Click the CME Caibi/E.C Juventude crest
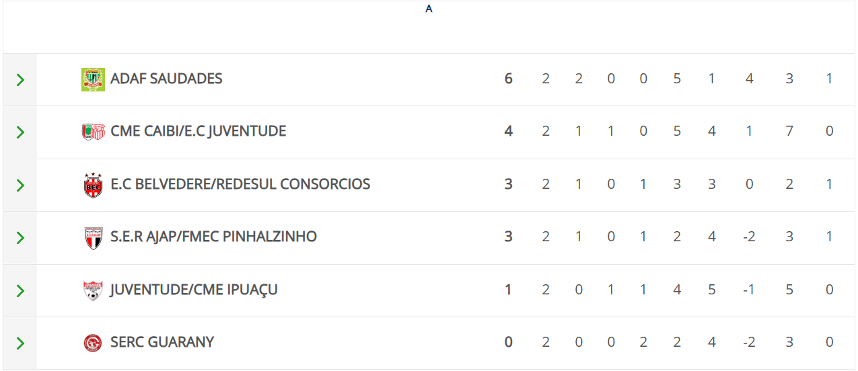Screen dimensions: 858x371 [x=93, y=132]
